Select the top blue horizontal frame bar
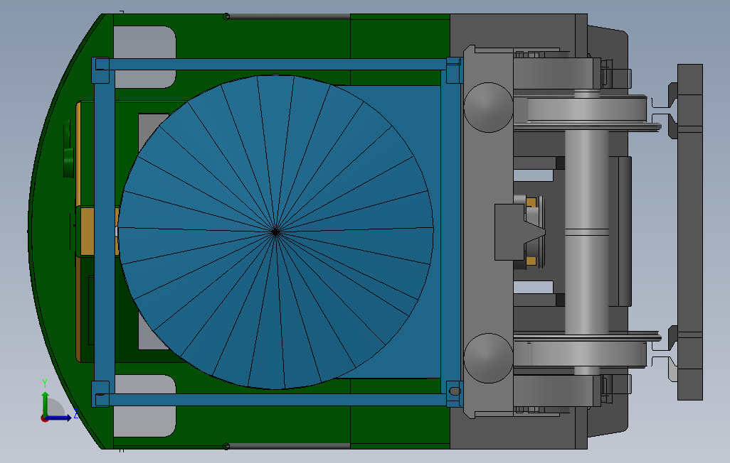Screen dimensions: 730x463 (277, 64)
